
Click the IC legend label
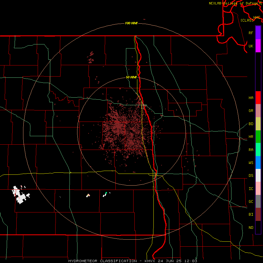(251, 189)
